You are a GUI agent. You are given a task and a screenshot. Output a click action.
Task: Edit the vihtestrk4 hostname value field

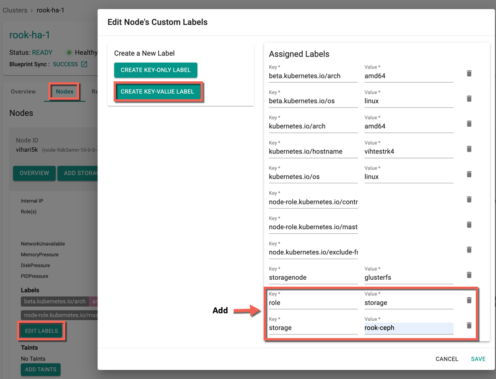tap(409, 151)
